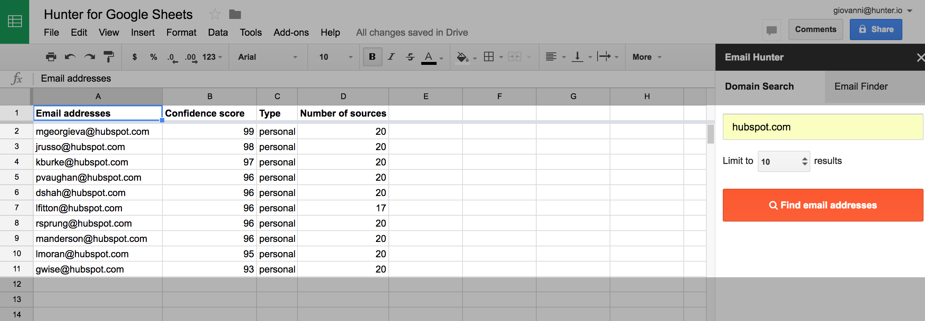Screen dimensions: 925x321
Task: Select cell with value 17
Action: 343,208
